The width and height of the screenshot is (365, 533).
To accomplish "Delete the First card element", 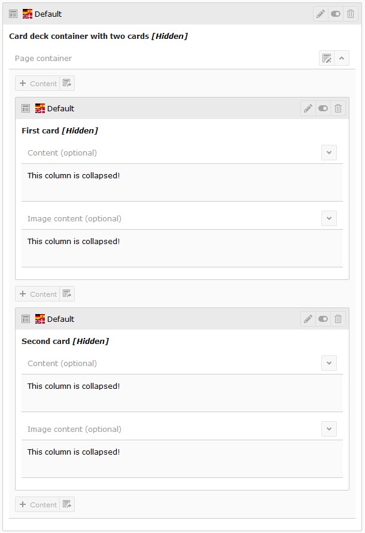I will pyautogui.click(x=338, y=108).
